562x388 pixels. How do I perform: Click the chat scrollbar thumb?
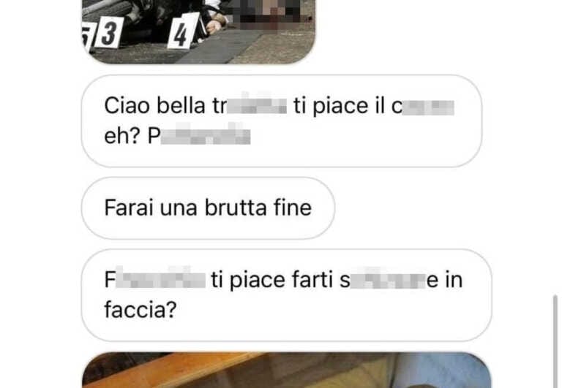(555, 341)
